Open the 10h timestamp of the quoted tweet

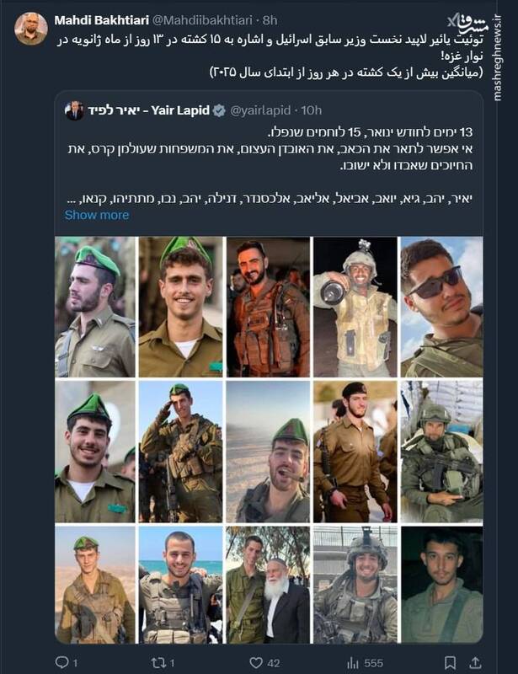311,110
